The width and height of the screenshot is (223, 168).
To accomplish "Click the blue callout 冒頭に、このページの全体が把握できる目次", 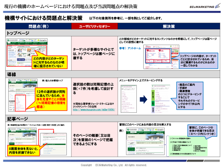I will pos(203,130).
